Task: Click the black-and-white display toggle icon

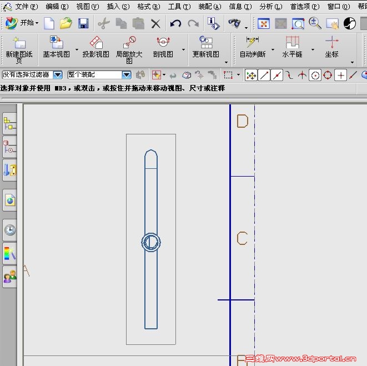Action: coord(350,23)
